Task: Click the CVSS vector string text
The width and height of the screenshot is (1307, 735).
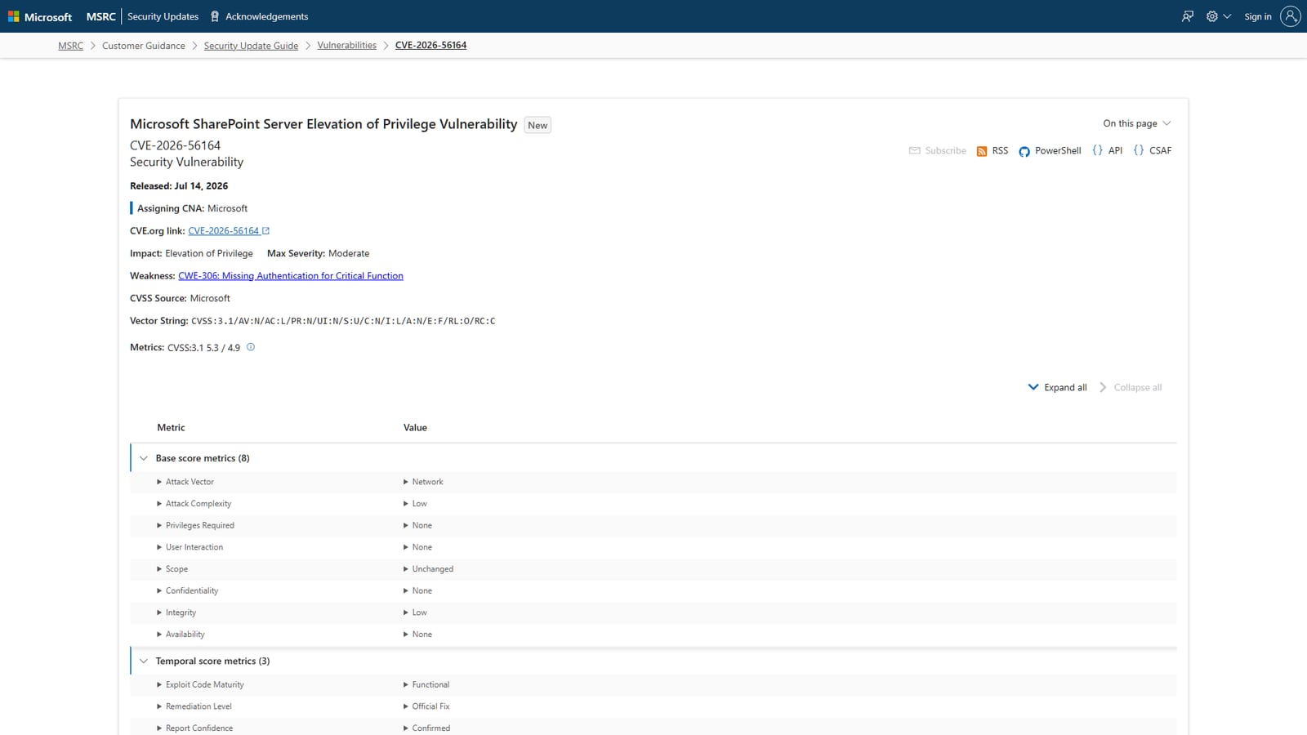Action: (x=343, y=321)
